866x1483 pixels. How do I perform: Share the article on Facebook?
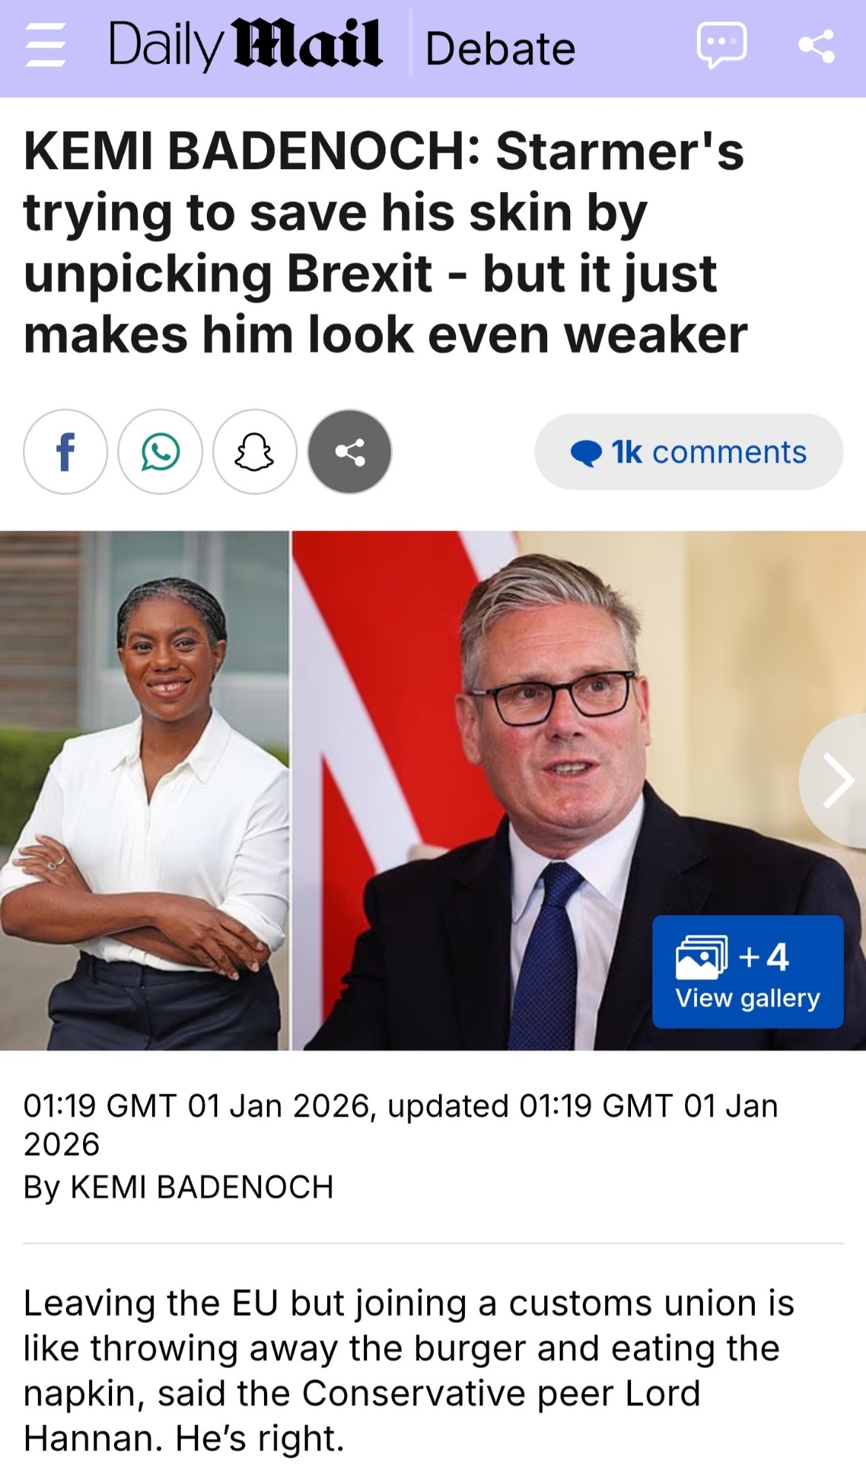(65, 452)
